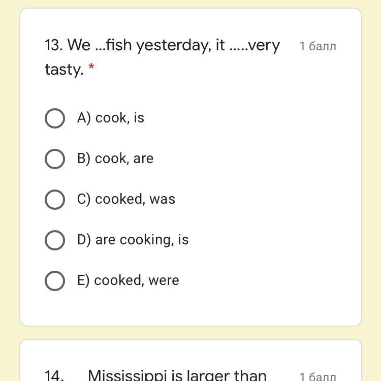This screenshot has width=381, height=381.
Task: Select the 'cooked, was' radio button
Action: (x=55, y=200)
